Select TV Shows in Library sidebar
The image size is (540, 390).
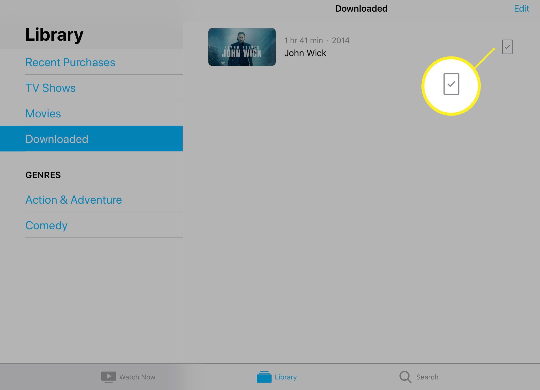[50, 88]
